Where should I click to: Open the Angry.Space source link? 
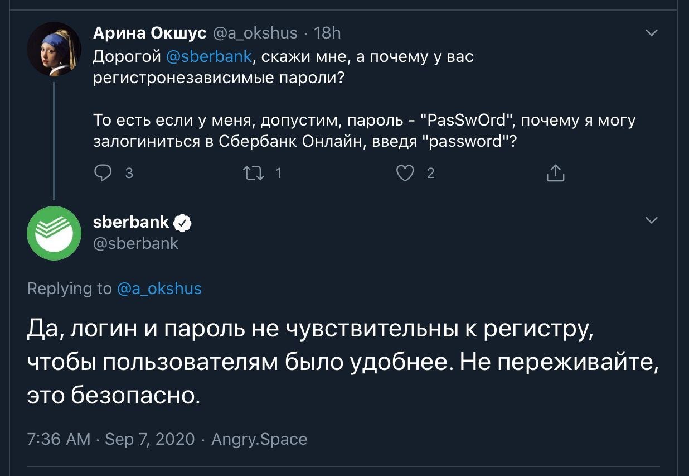259,439
